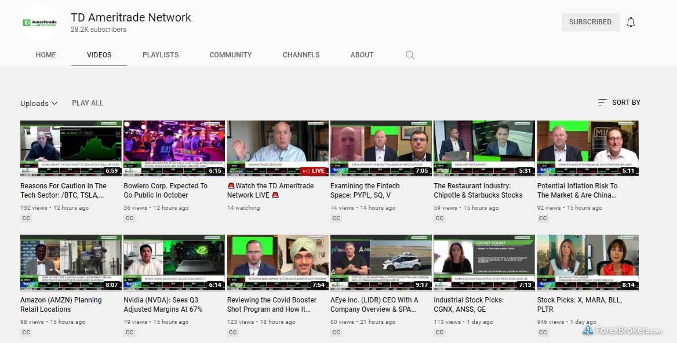Click the TD Ameritrade Network channel avatar
Image resolution: width=677 pixels, height=343 pixels.
pyautogui.click(x=40, y=22)
